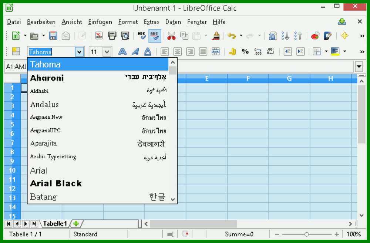Open the Extras menu

coord(151,22)
